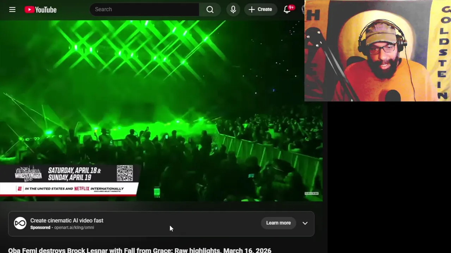Click the WrestleMania logo in the video banner
Viewport: 451px width, 253px height.
(x=28, y=174)
